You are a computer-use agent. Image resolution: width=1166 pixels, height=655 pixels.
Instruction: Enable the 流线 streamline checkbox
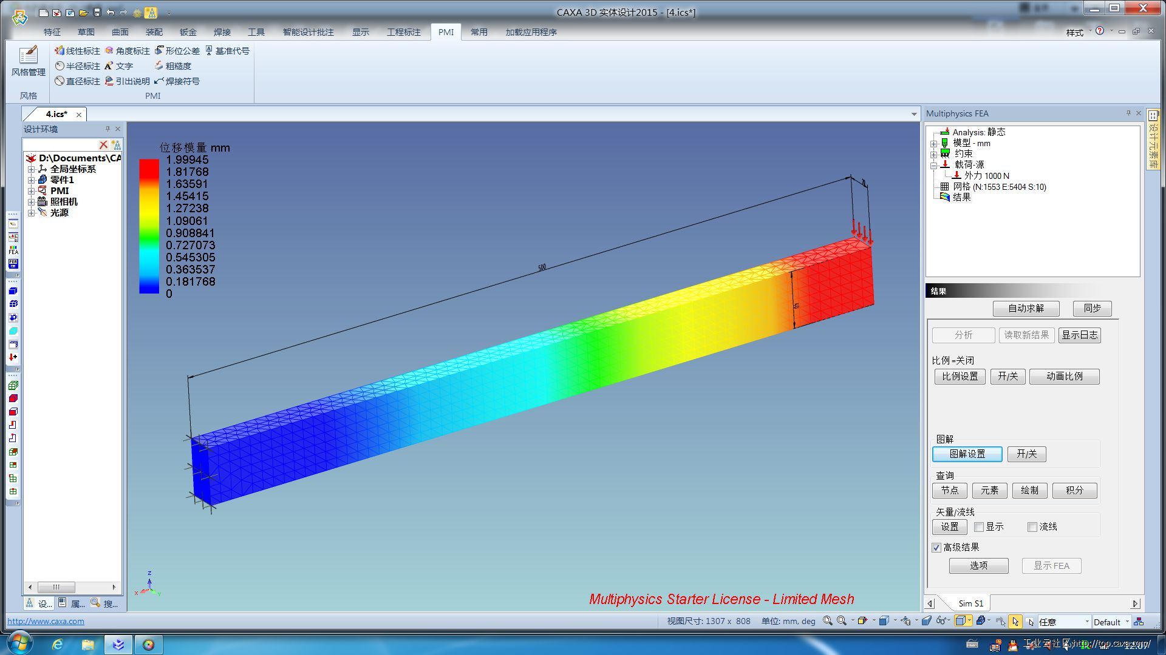[1032, 527]
